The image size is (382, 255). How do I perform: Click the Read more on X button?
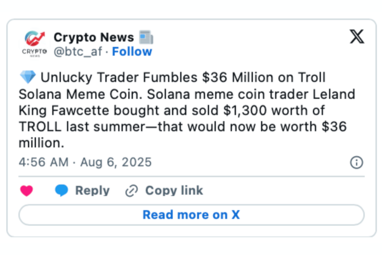tap(191, 215)
